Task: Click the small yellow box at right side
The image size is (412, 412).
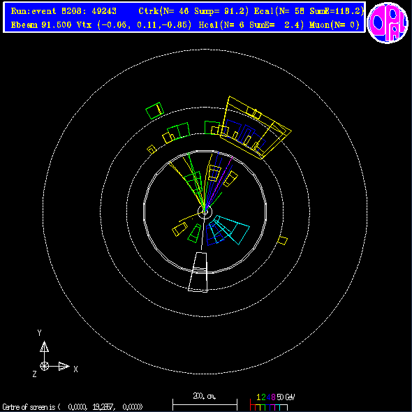Action: [x=282, y=240]
